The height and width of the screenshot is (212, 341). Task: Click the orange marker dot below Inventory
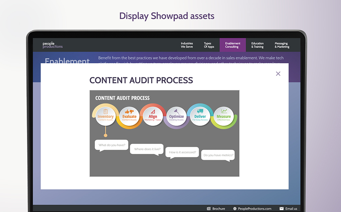pos(106,135)
